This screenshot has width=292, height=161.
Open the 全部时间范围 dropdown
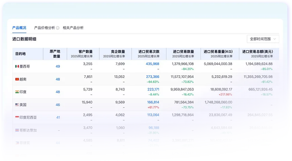[263, 39]
